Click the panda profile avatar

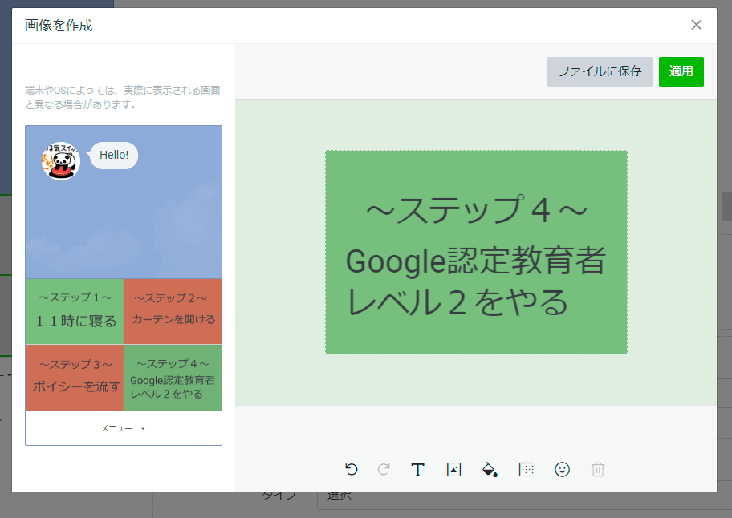[x=61, y=161]
